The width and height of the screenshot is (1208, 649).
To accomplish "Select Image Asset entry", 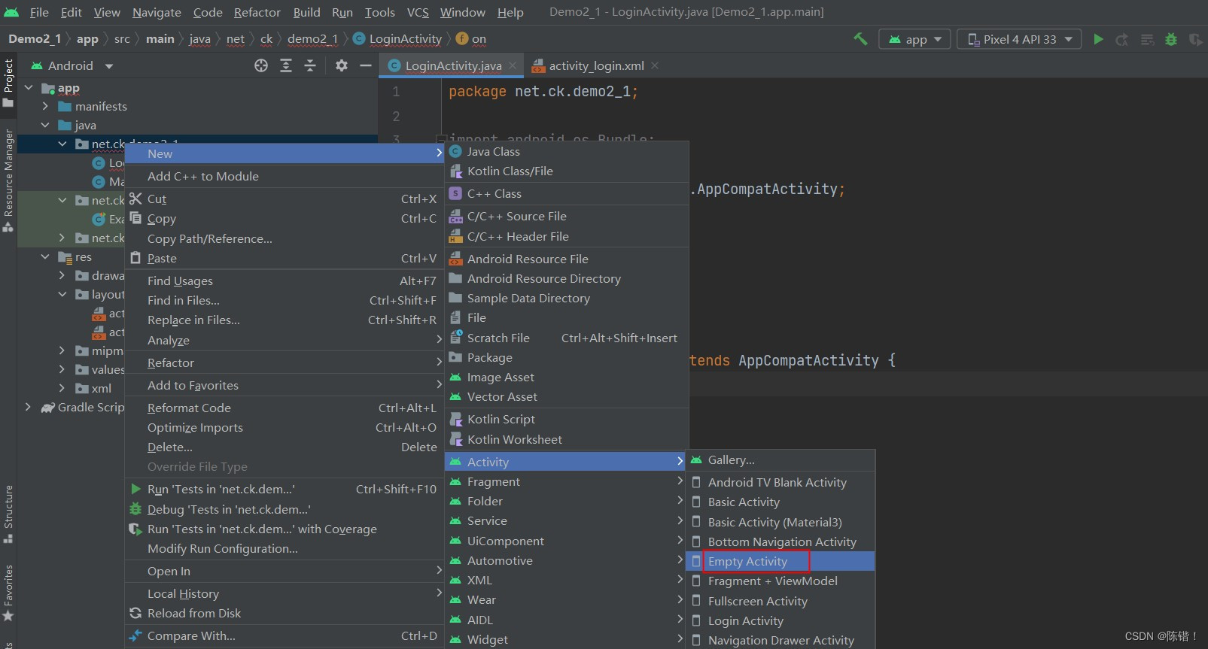I will (x=567, y=377).
